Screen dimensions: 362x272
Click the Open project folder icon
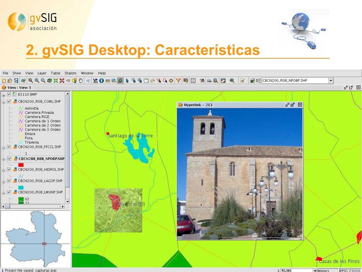(10, 81)
